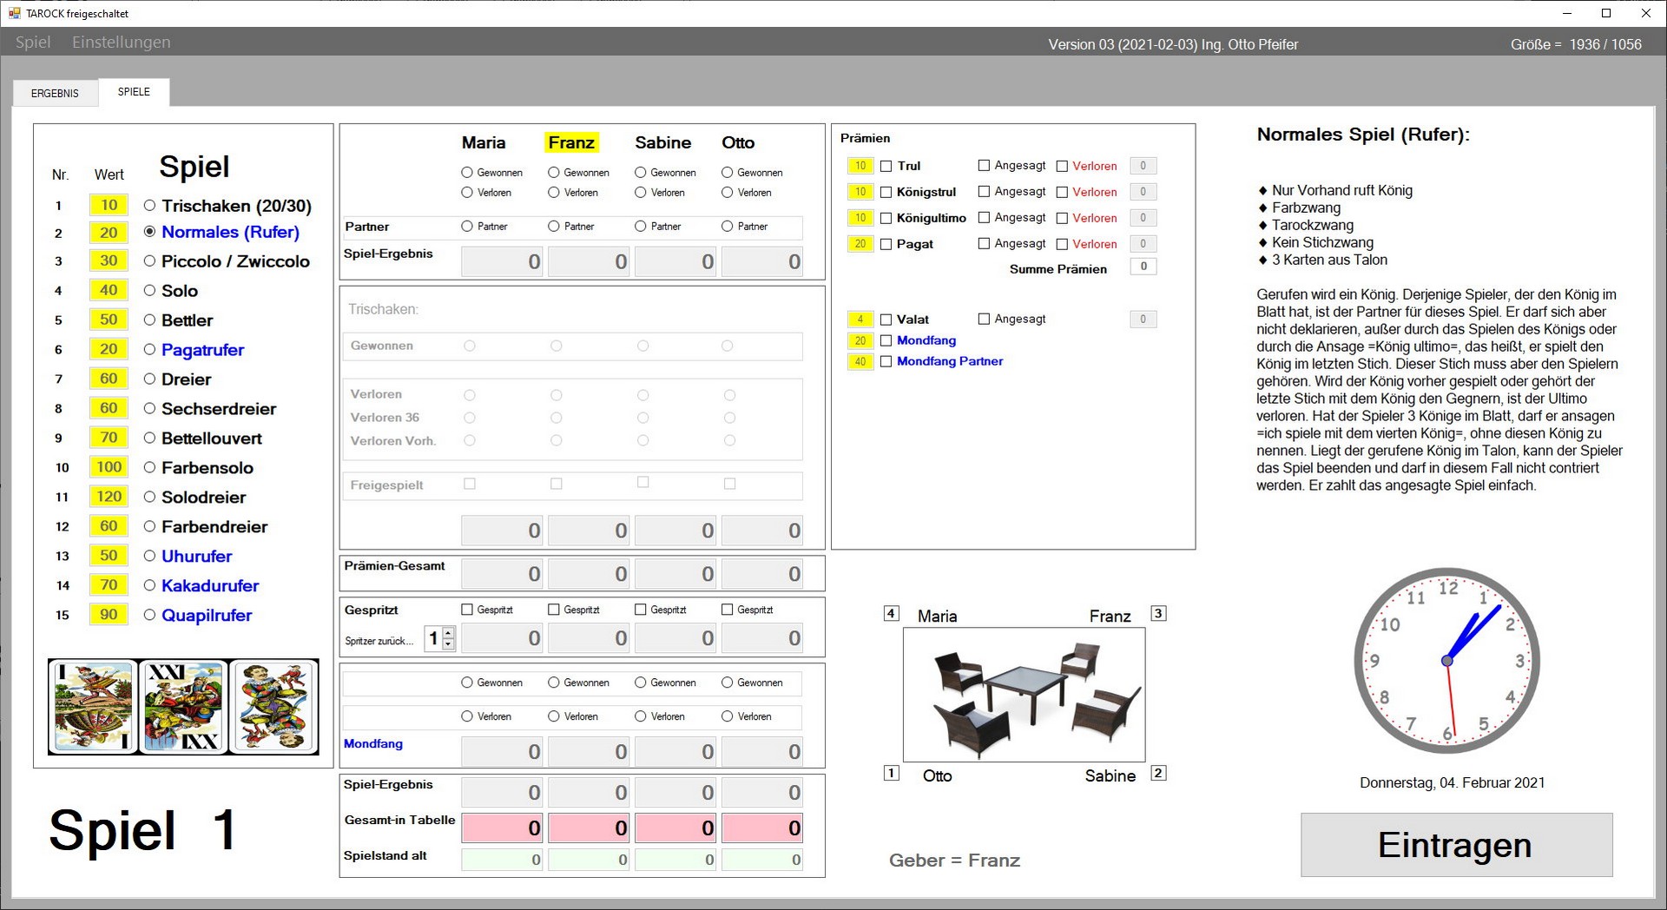Image resolution: width=1667 pixels, height=910 pixels.
Task: Open the Spiel menu
Action: tap(33, 43)
